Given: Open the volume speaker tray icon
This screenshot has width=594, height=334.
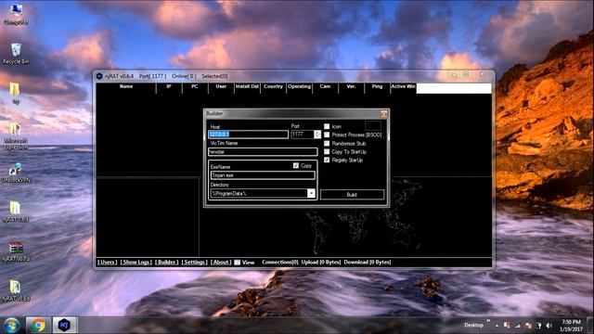Looking at the screenshot, I should click(x=549, y=326).
